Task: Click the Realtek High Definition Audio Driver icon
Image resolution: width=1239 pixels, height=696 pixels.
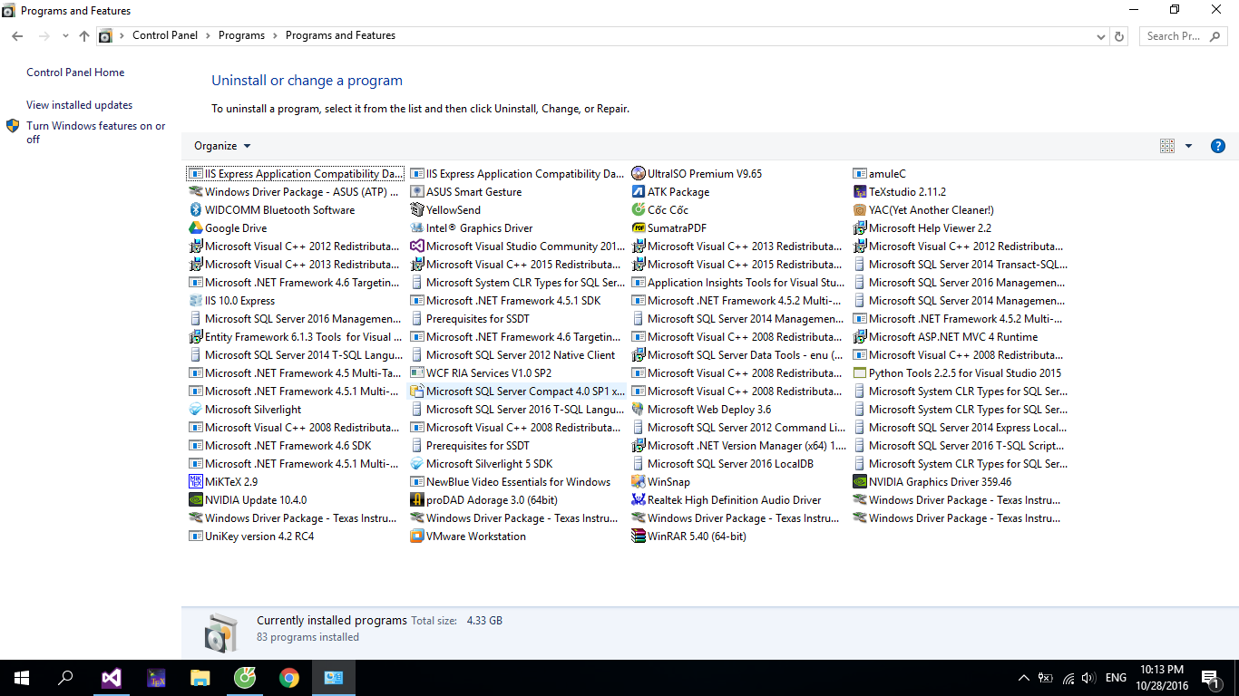Action: [x=639, y=500]
